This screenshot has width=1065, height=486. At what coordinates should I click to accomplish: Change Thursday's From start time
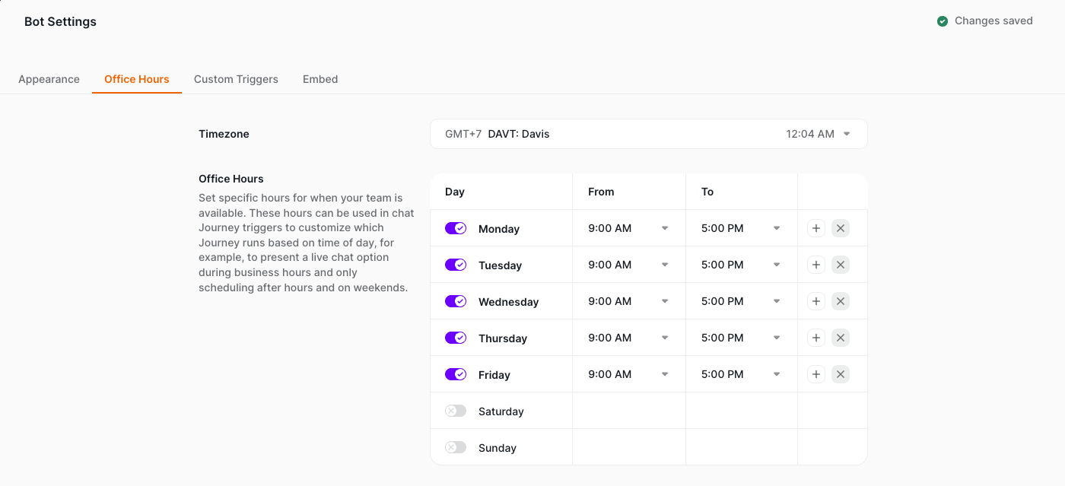click(x=628, y=338)
